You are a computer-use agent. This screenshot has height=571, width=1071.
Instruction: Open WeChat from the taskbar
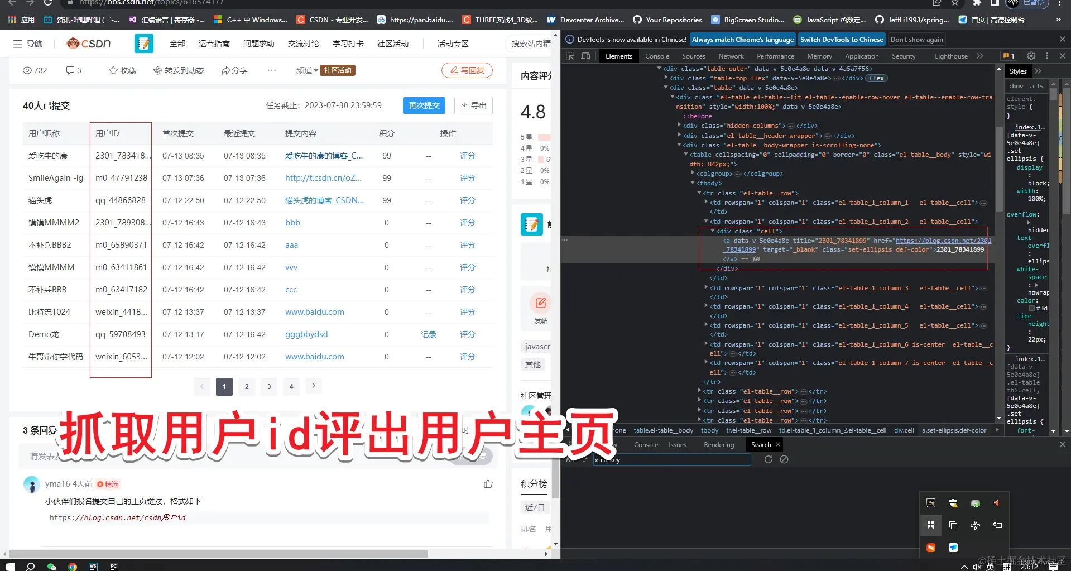click(x=52, y=566)
